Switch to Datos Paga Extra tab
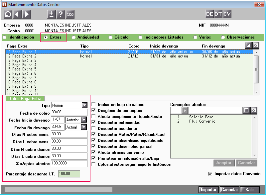266x195 pixels. [x=25, y=99]
